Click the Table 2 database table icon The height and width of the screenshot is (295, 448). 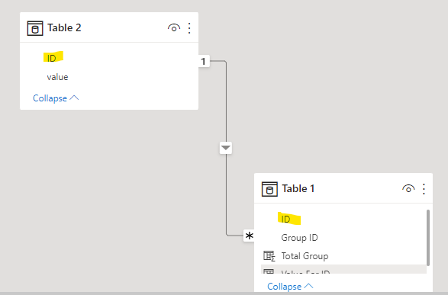pyautogui.click(x=35, y=28)
